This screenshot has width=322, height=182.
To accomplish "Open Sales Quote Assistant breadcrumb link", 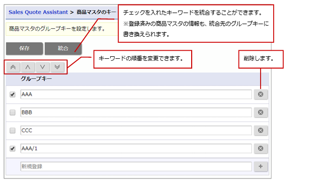I will [38, 12].
